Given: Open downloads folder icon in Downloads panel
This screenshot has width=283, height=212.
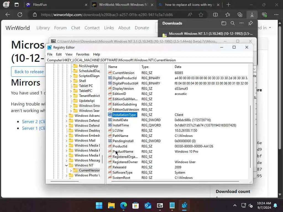Looking at the screenshot, I should (224, 23).
